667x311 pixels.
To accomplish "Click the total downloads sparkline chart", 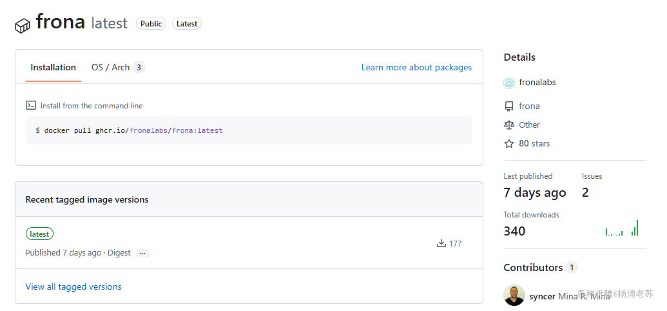I will click(x=622, y=228).
